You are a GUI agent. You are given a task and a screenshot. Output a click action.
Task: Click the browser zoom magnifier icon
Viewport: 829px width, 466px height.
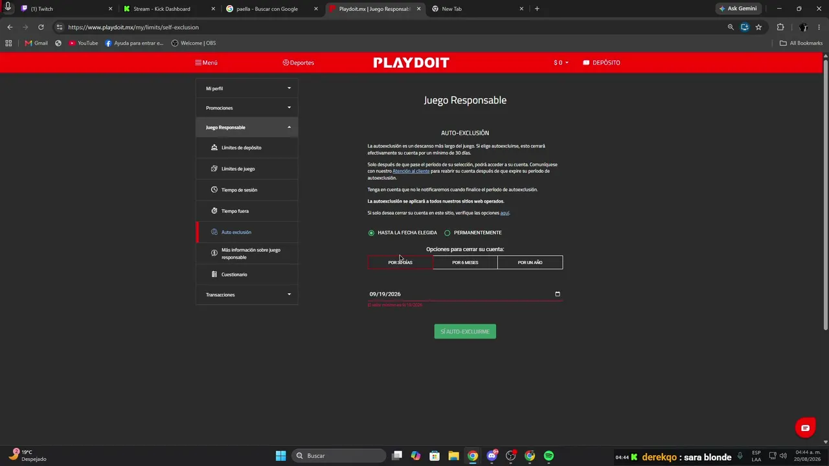point(731,27)
